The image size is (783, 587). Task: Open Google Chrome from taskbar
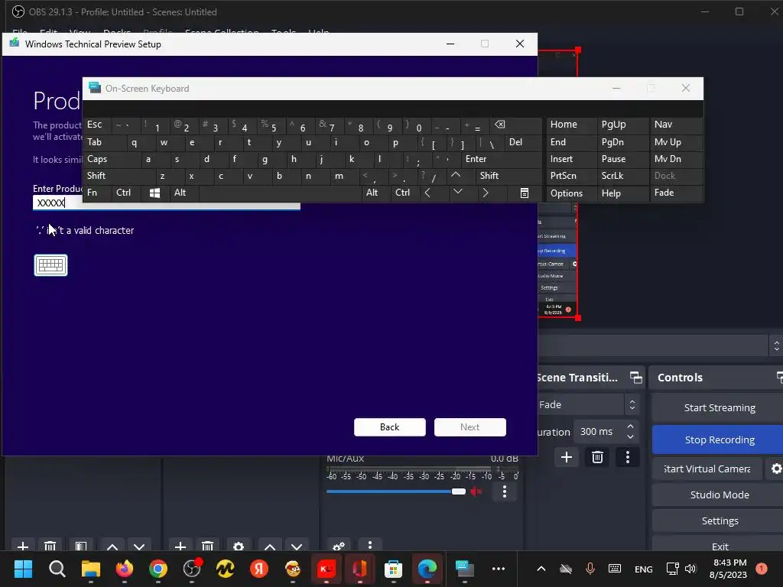tap(158, 569)
